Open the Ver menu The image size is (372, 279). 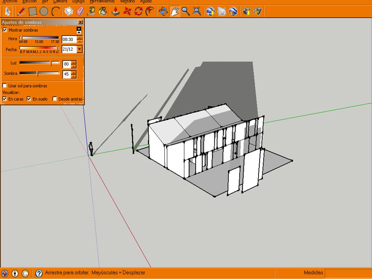[x=45, y=2]
